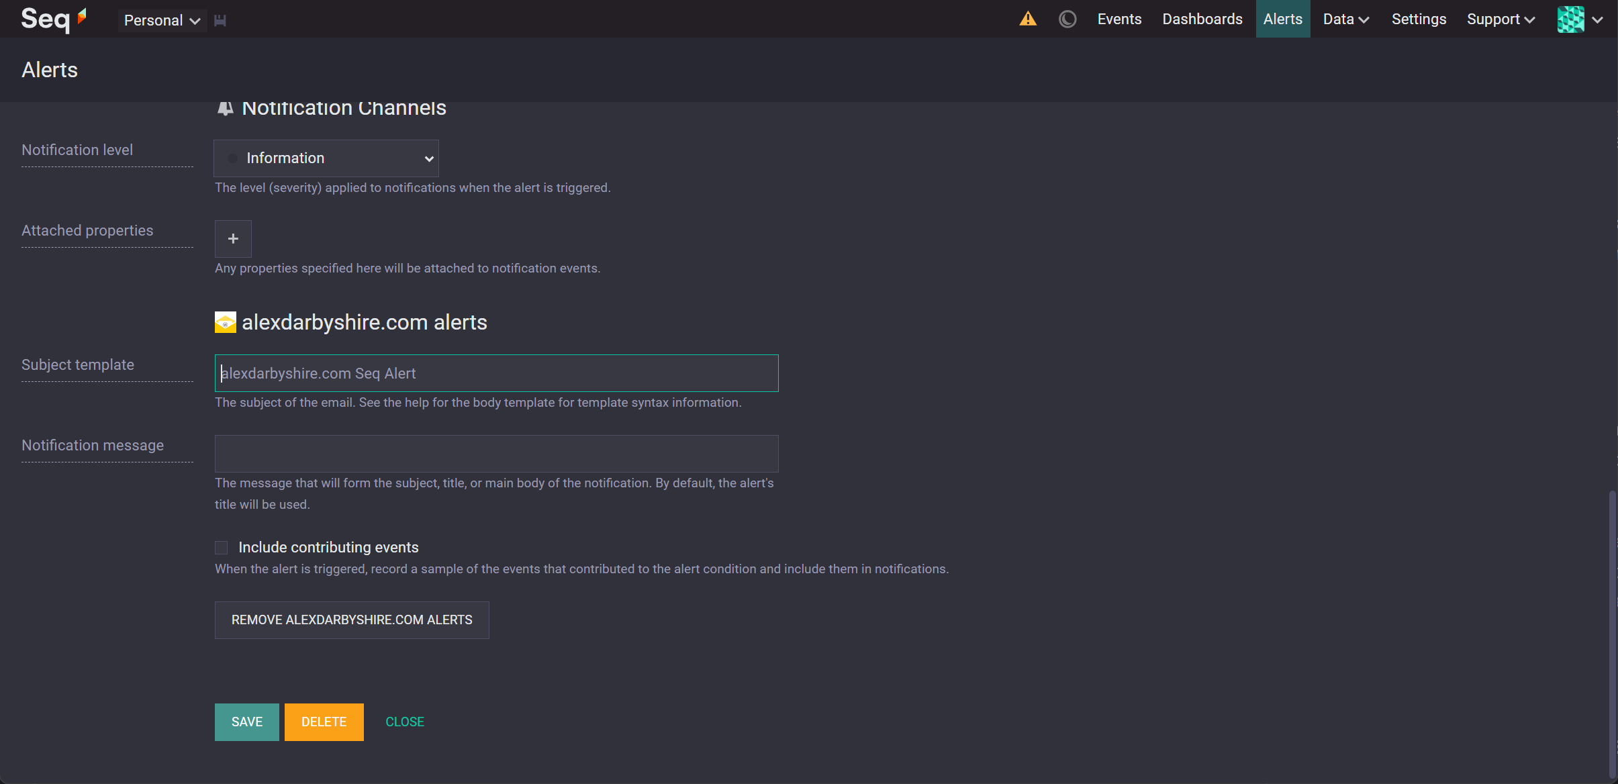Click the Attached properties label

87,230
